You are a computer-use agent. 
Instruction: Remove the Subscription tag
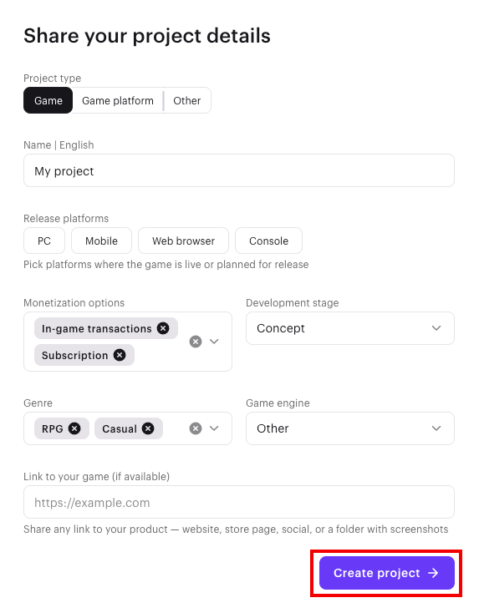[120, 355]
